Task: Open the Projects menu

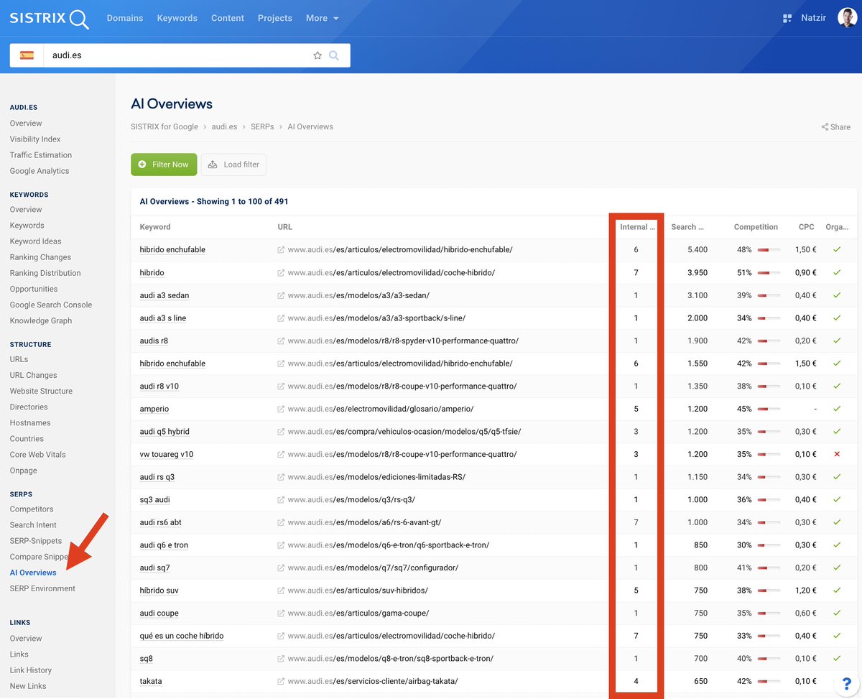Action: pyautogui.click(x=275, y=18)
